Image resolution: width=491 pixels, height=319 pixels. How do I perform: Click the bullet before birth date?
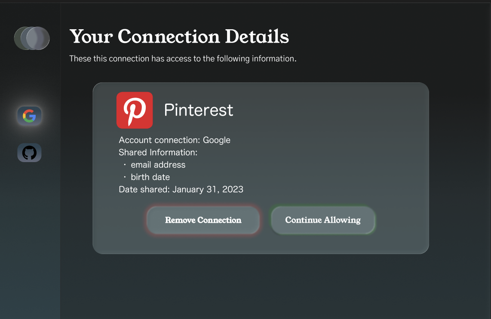pyautogui.click(x=125, y=177)
